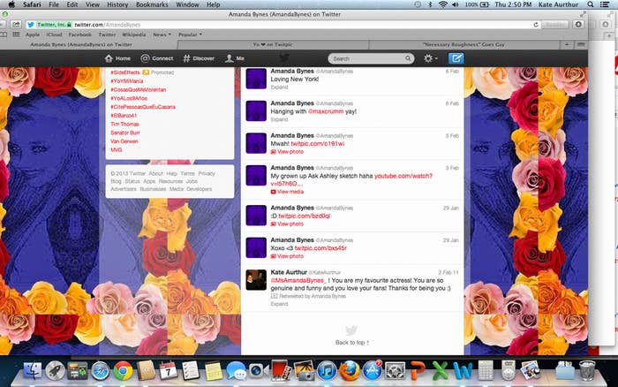The image size is (618, 387).
Task: Open Launchpad rocket in the dock
Action: tap(55, 371)
